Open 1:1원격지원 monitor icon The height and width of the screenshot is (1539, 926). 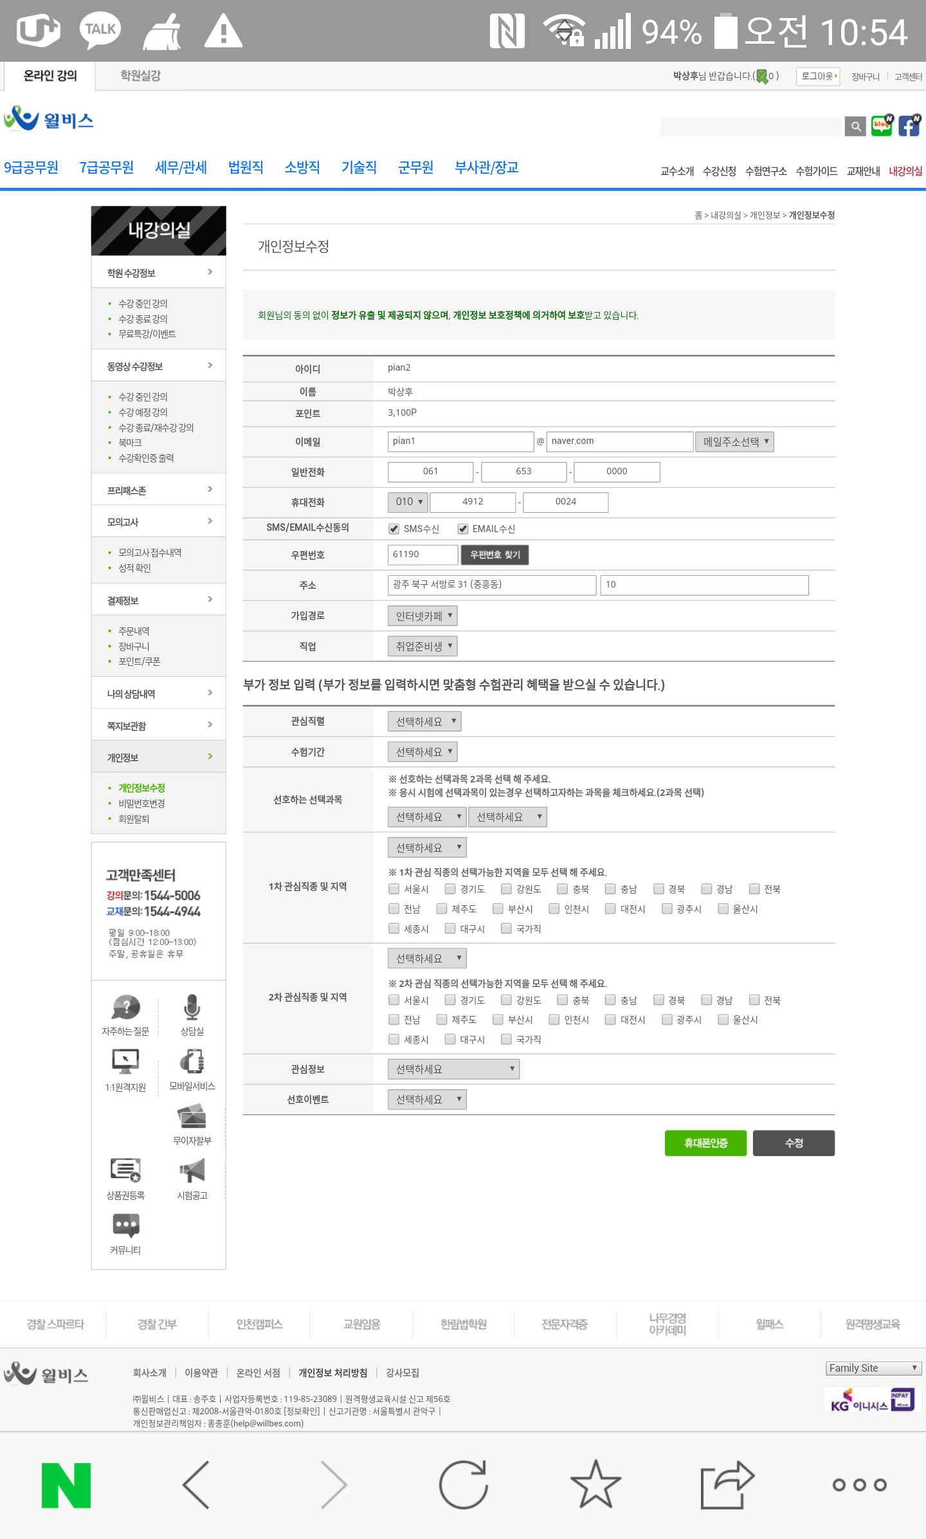point(125,1062)
